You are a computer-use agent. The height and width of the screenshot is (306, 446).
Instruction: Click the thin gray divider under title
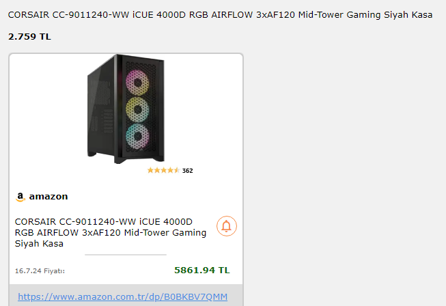[126, 255]
